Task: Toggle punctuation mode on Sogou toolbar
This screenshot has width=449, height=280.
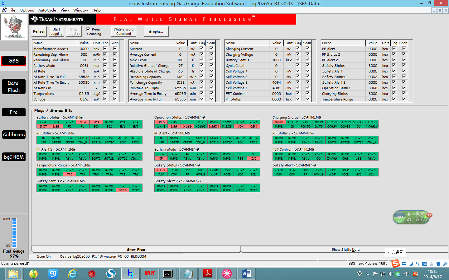Action: (x=418, y=264)
